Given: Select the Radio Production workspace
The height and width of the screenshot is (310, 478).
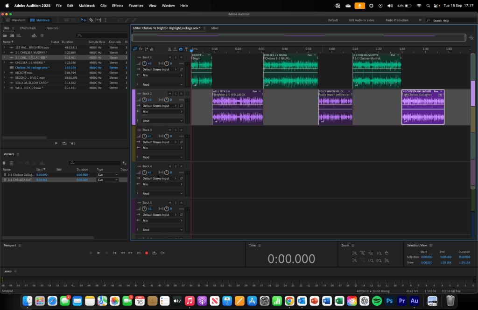Looking at the screenshot, I should [397, 20].
